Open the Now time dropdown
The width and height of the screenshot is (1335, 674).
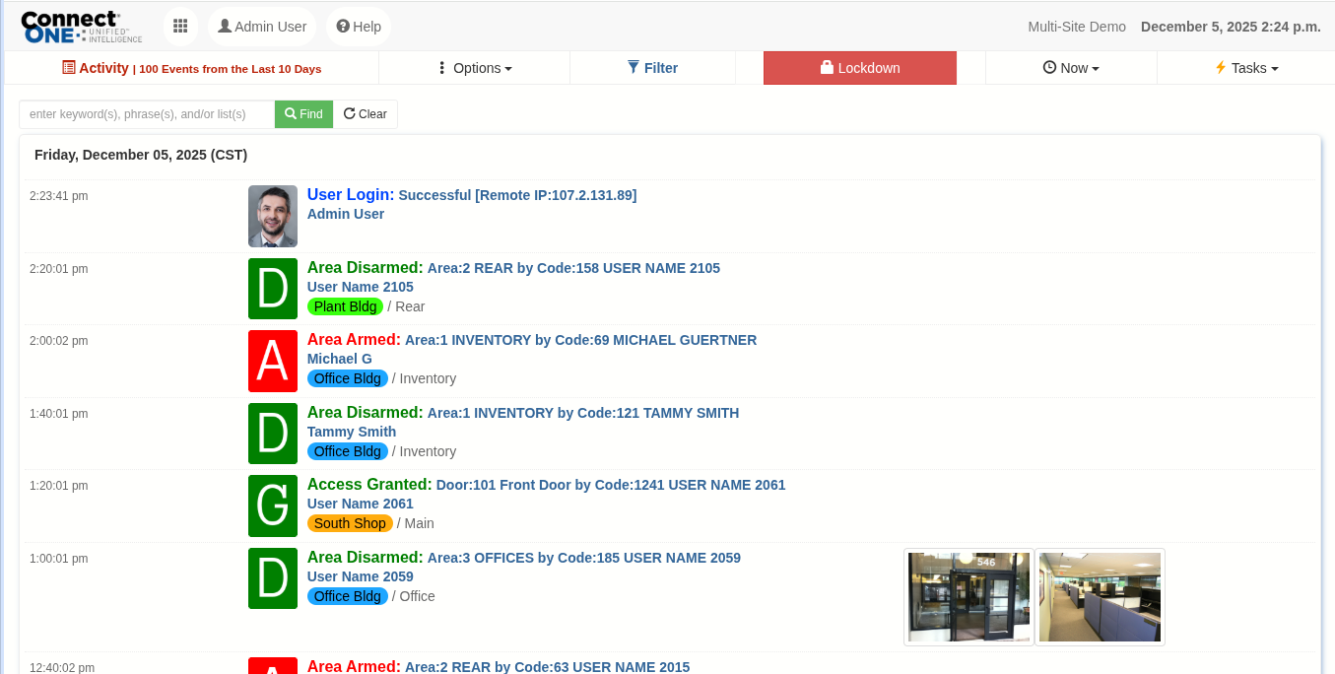coord(1071,68)
